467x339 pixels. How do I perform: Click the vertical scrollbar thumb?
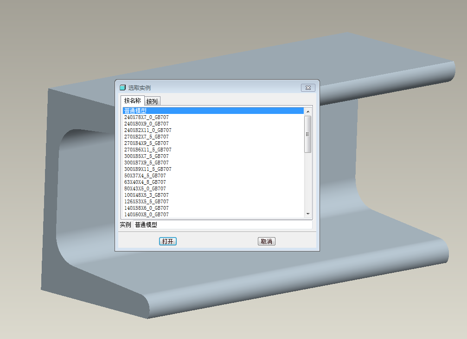tap(308, 134)
